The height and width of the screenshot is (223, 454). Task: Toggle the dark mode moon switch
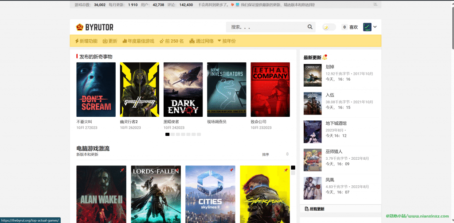click(x=329, y=27)
